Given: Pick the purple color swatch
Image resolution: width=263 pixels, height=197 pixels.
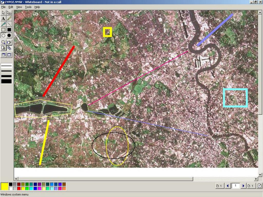Looking at the screenshot, I should click(x=39, y=184).
